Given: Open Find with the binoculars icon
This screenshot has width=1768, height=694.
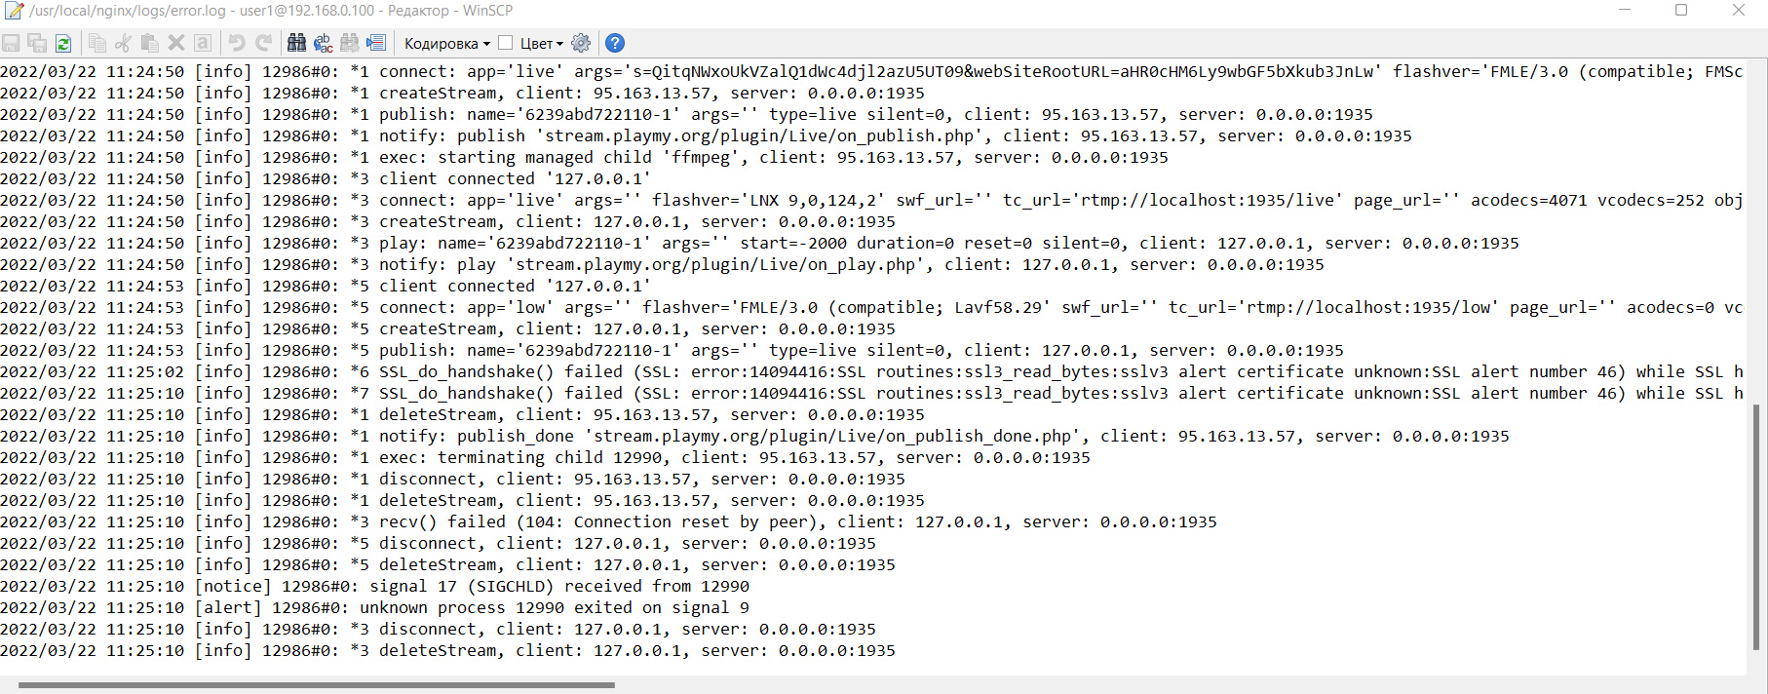Looking at the screenshot, I should (x=297, y=43).
